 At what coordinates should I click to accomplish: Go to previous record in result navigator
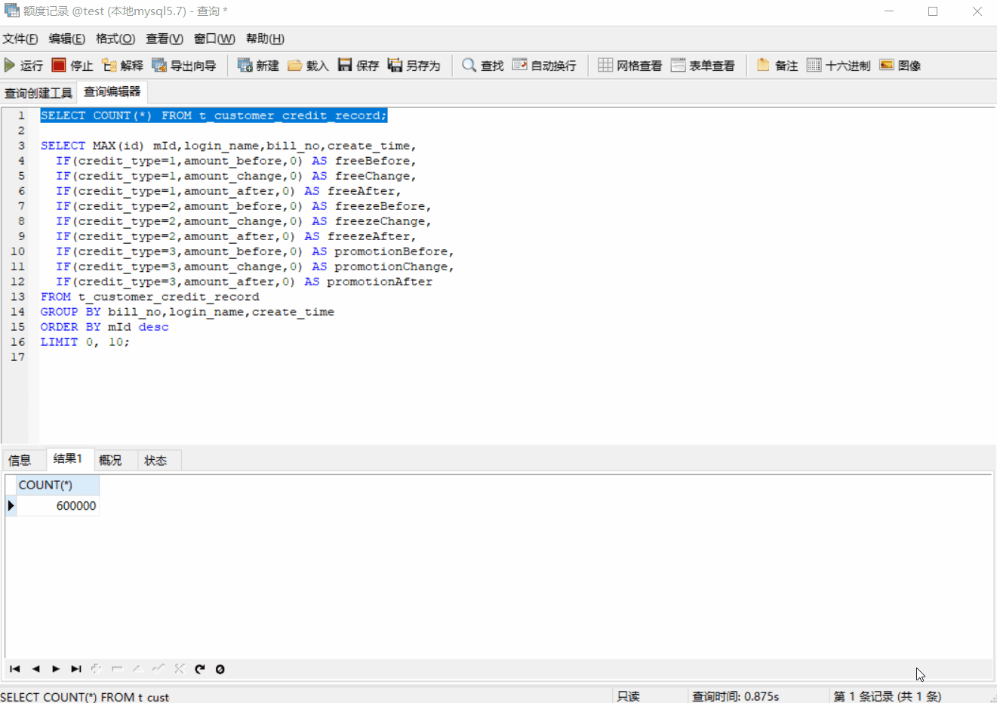pyautogui.click(x=35, y=669)
